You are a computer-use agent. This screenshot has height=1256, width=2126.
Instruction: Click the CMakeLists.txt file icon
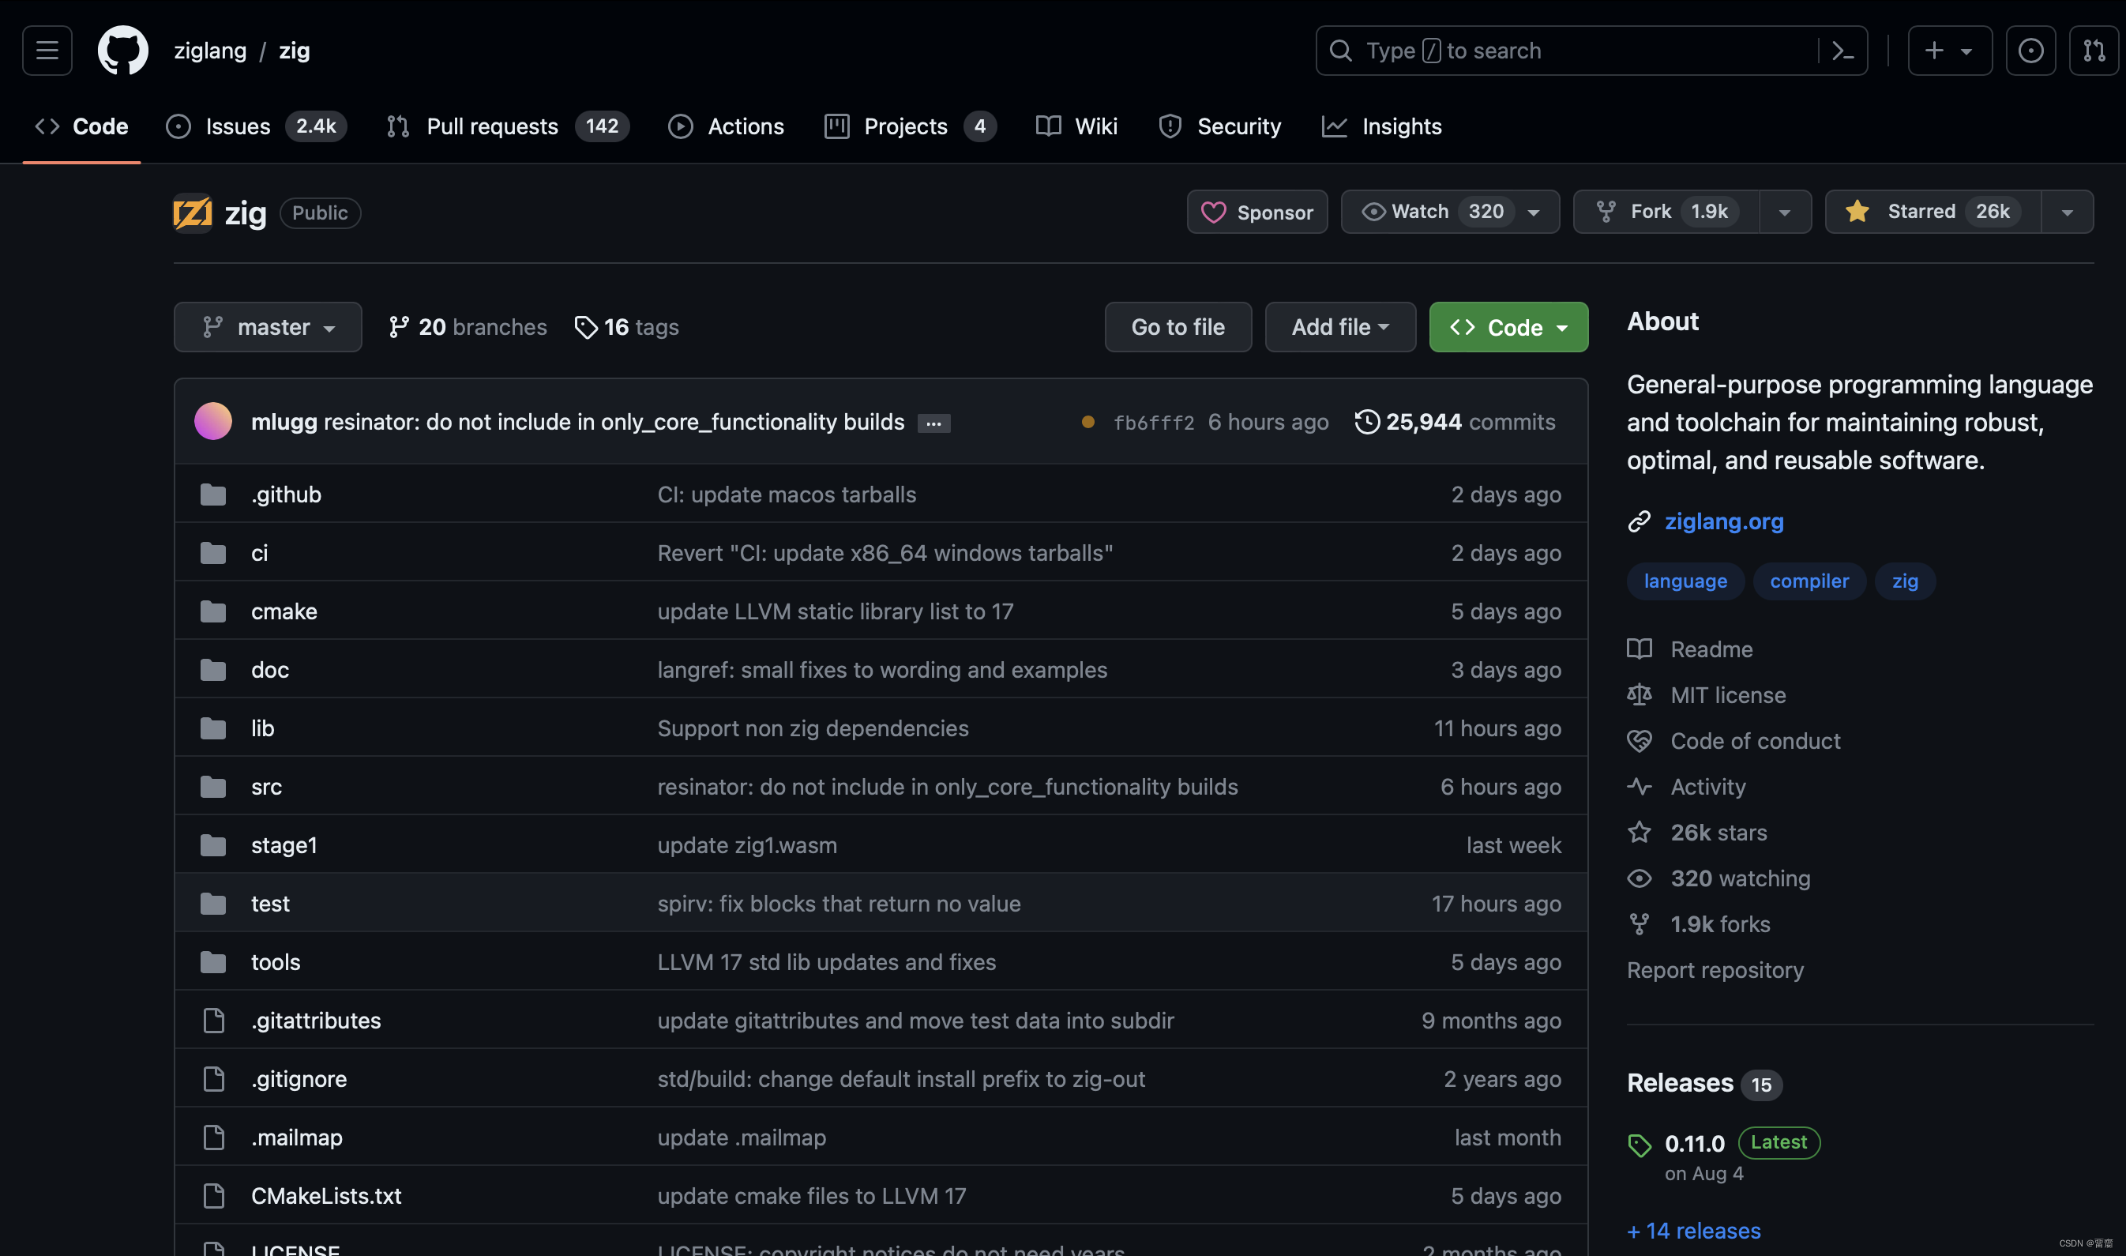(214, 1195)
